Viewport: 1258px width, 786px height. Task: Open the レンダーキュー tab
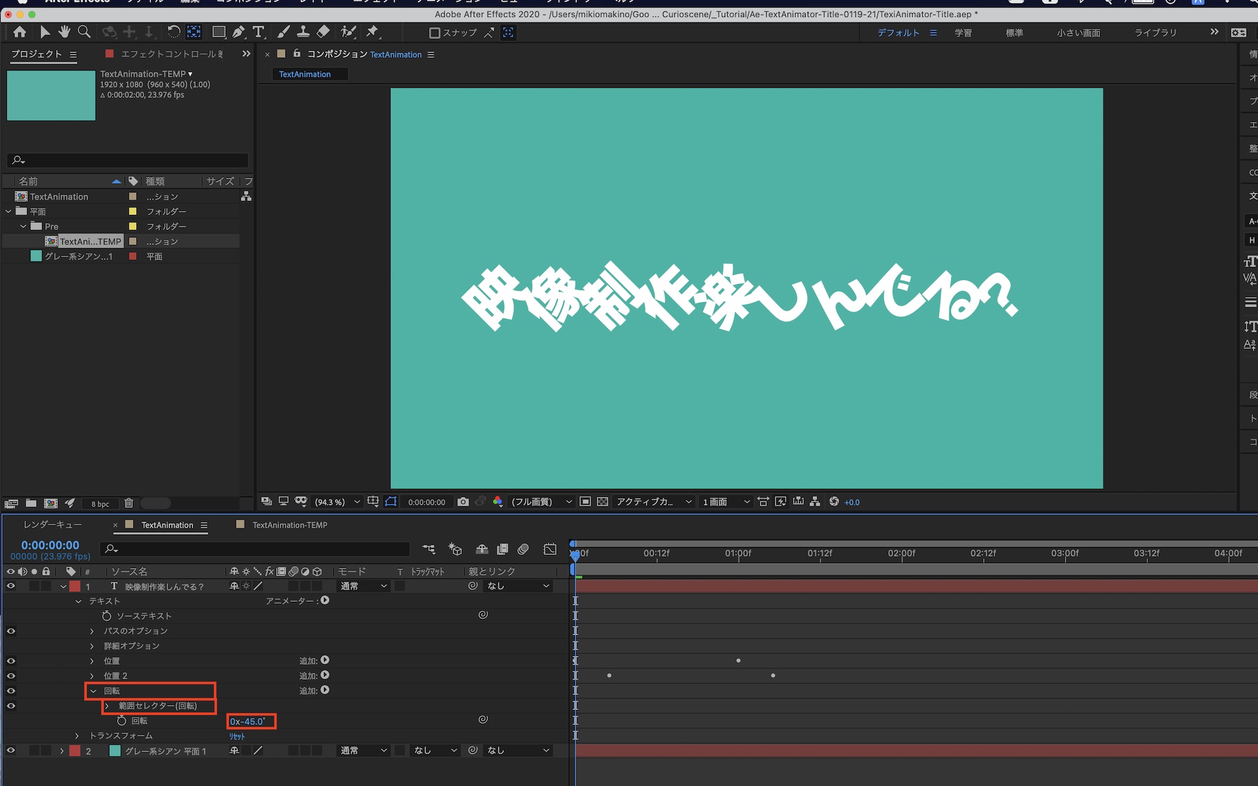click(x=53, y=525)
